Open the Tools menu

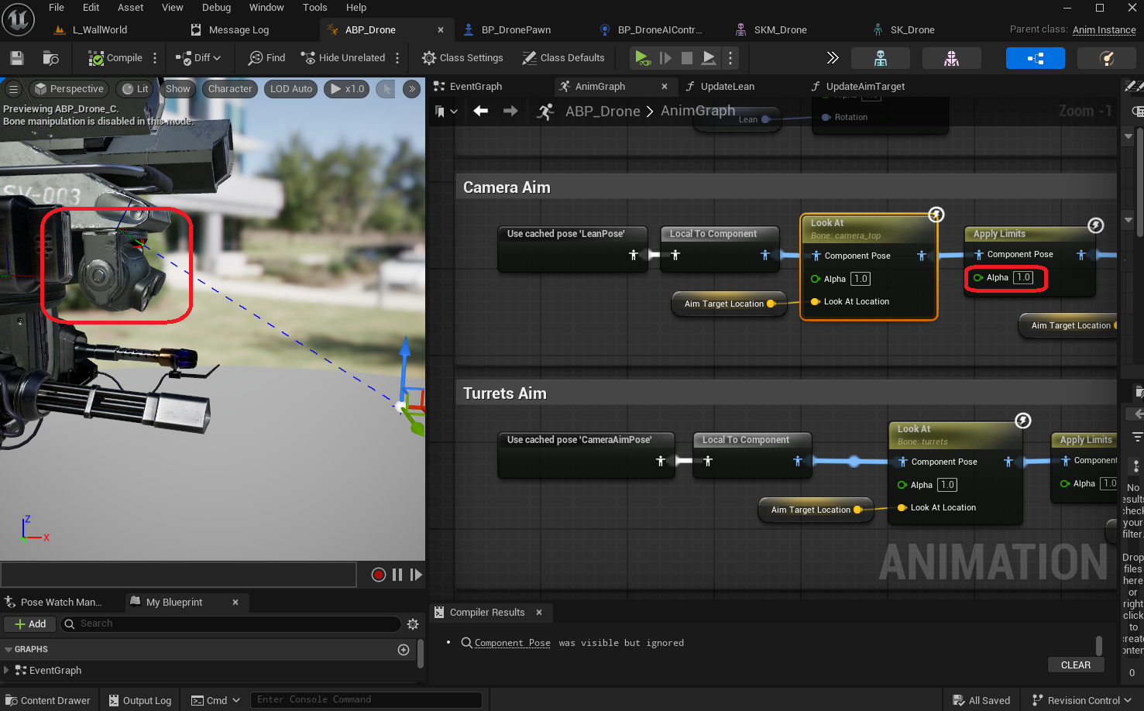coord(314,8)
